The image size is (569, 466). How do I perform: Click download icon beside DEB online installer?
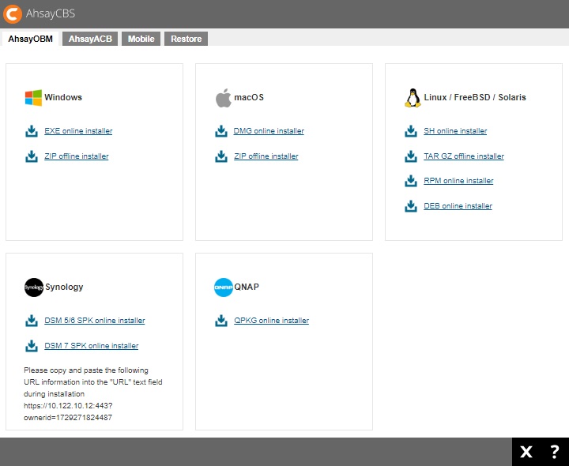point(411,206)
